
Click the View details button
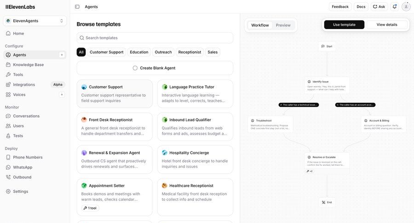pos(387,24)
